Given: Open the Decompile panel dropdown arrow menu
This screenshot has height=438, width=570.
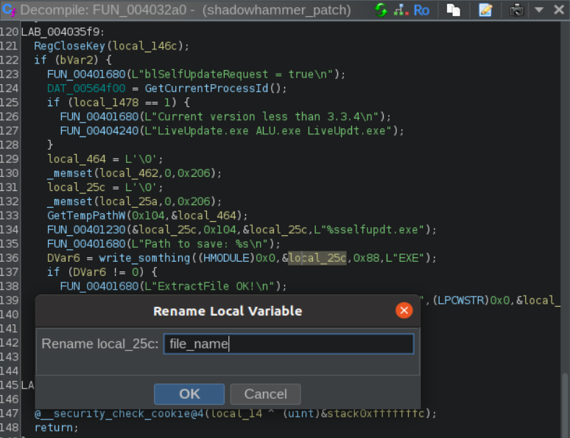Looking at the screenshot, I should point(539,10).
